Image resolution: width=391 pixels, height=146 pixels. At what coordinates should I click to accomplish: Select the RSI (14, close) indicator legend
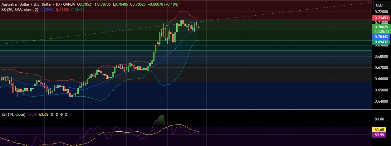click(x=13, y=114)
